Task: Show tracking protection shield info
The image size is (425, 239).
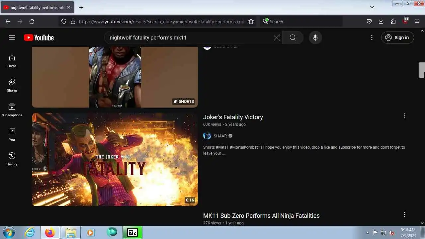Action: pos(64,21)
